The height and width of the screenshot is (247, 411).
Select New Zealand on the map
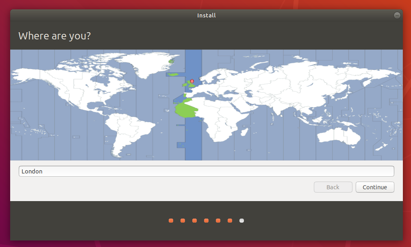pyautogui.click(x=382, y=147)
